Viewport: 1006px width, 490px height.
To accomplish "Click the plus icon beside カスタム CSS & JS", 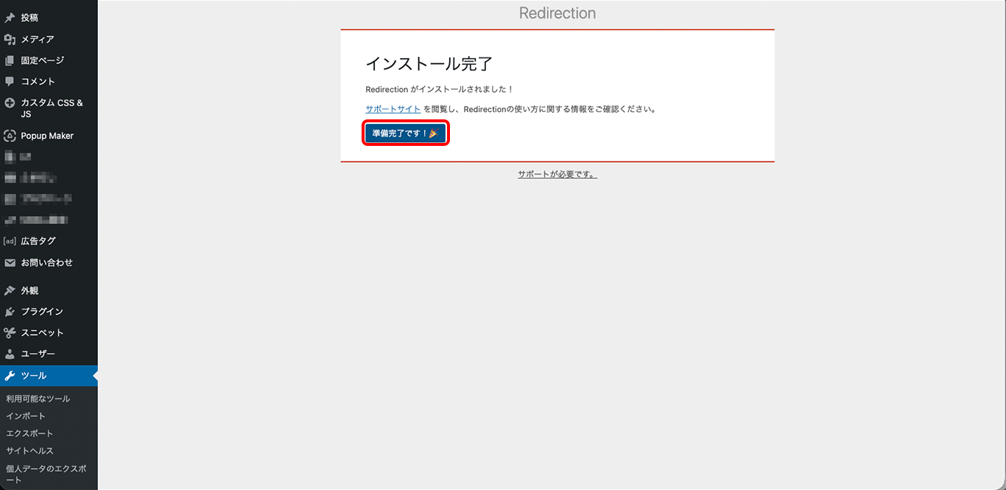I will pyautogui.click(x=10, y=103).
